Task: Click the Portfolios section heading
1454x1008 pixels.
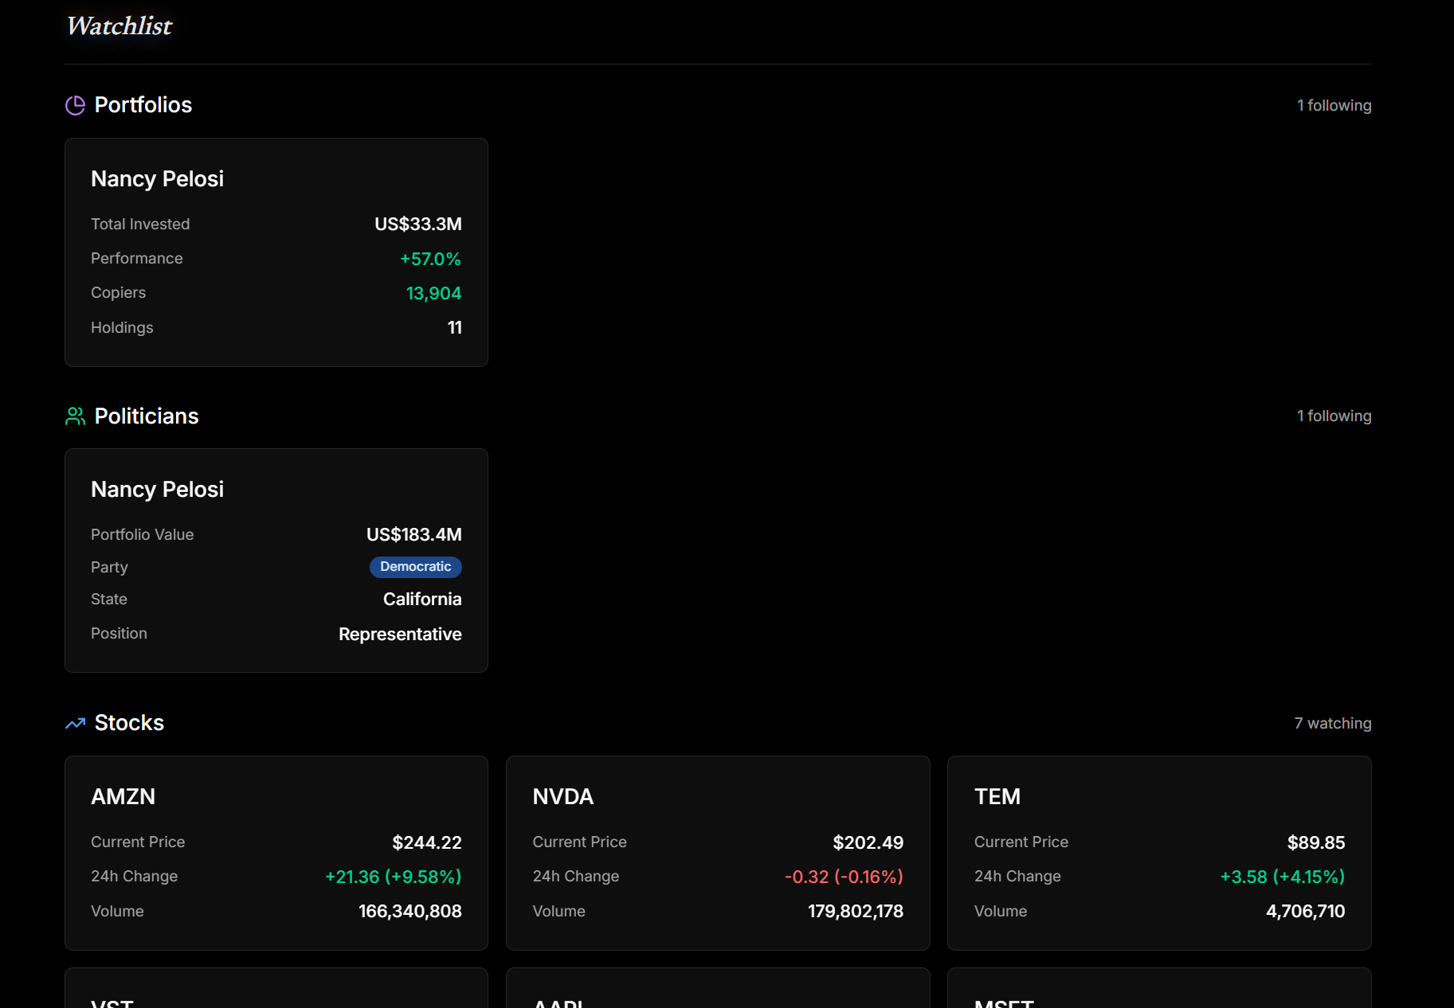Action: click(x=143, y=104)
